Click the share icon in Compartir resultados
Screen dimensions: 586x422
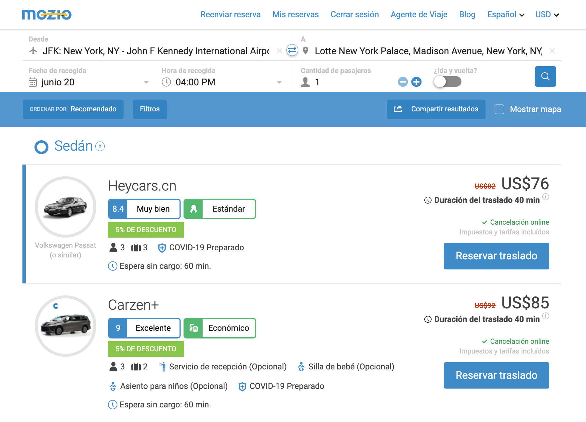coord(398,109)
